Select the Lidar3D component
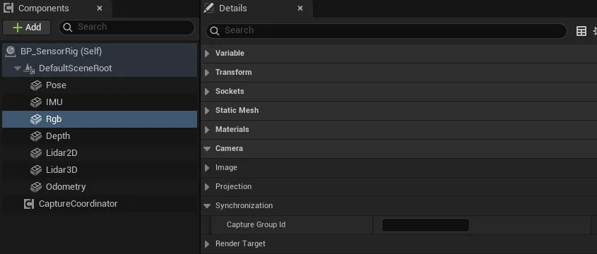597x254 pixels. [100, 170]
